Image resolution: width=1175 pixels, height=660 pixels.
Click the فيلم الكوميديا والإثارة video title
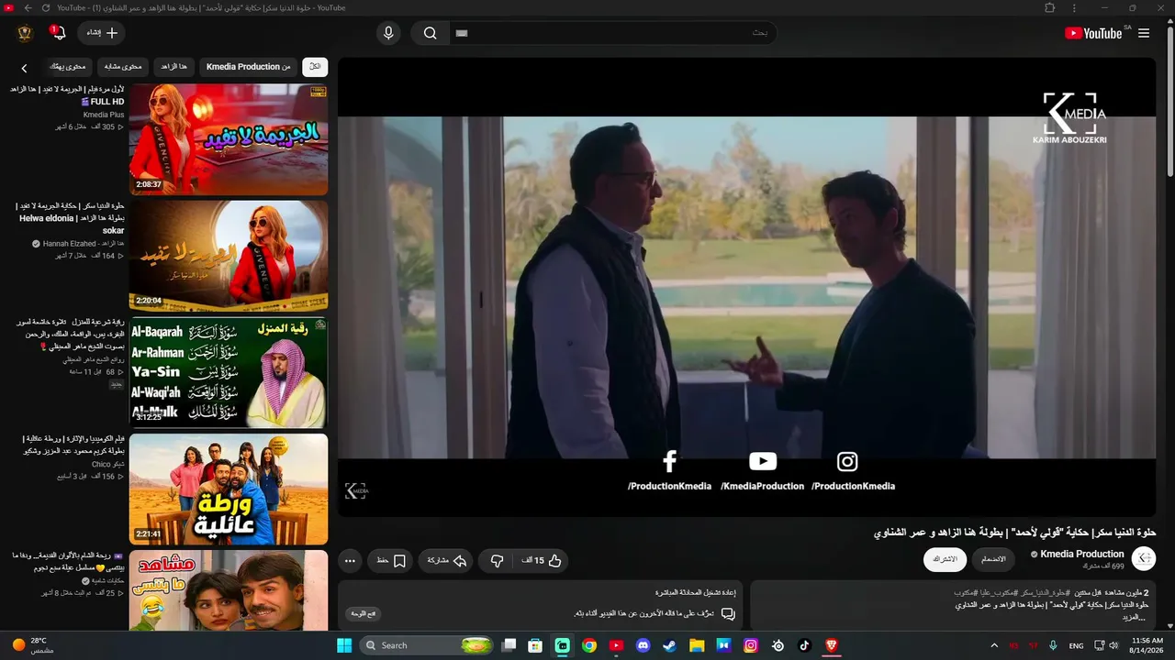[x=74, y=445]
